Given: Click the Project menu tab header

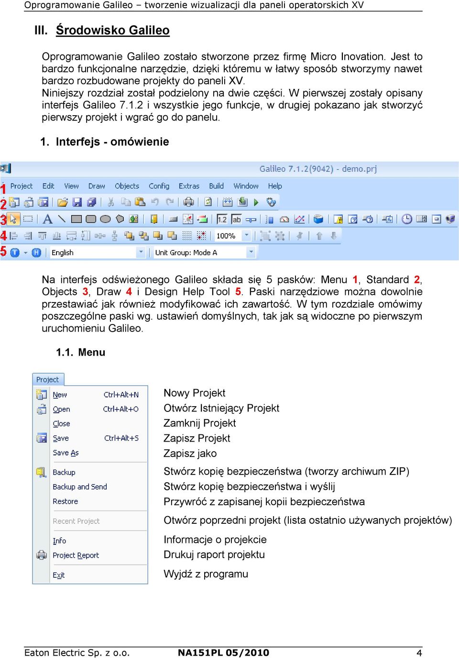Looking at the screenshot, I should click(48, 379).
